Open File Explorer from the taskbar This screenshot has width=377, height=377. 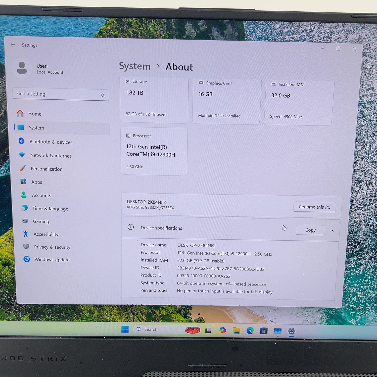(236, 330)
